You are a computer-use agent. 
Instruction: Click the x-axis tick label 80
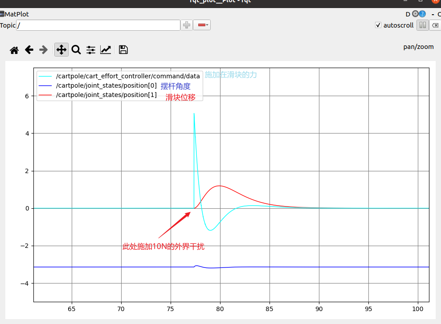[x=220, y=309]
